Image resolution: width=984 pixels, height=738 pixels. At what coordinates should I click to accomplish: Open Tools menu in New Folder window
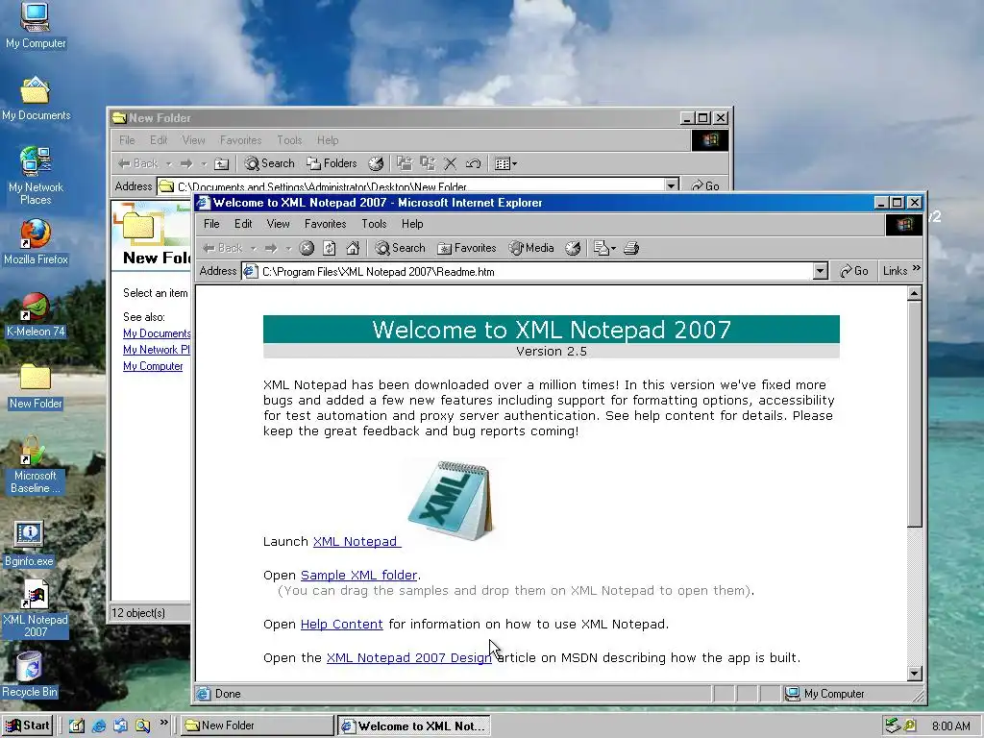pyautogui.click(x=289, y=140)
